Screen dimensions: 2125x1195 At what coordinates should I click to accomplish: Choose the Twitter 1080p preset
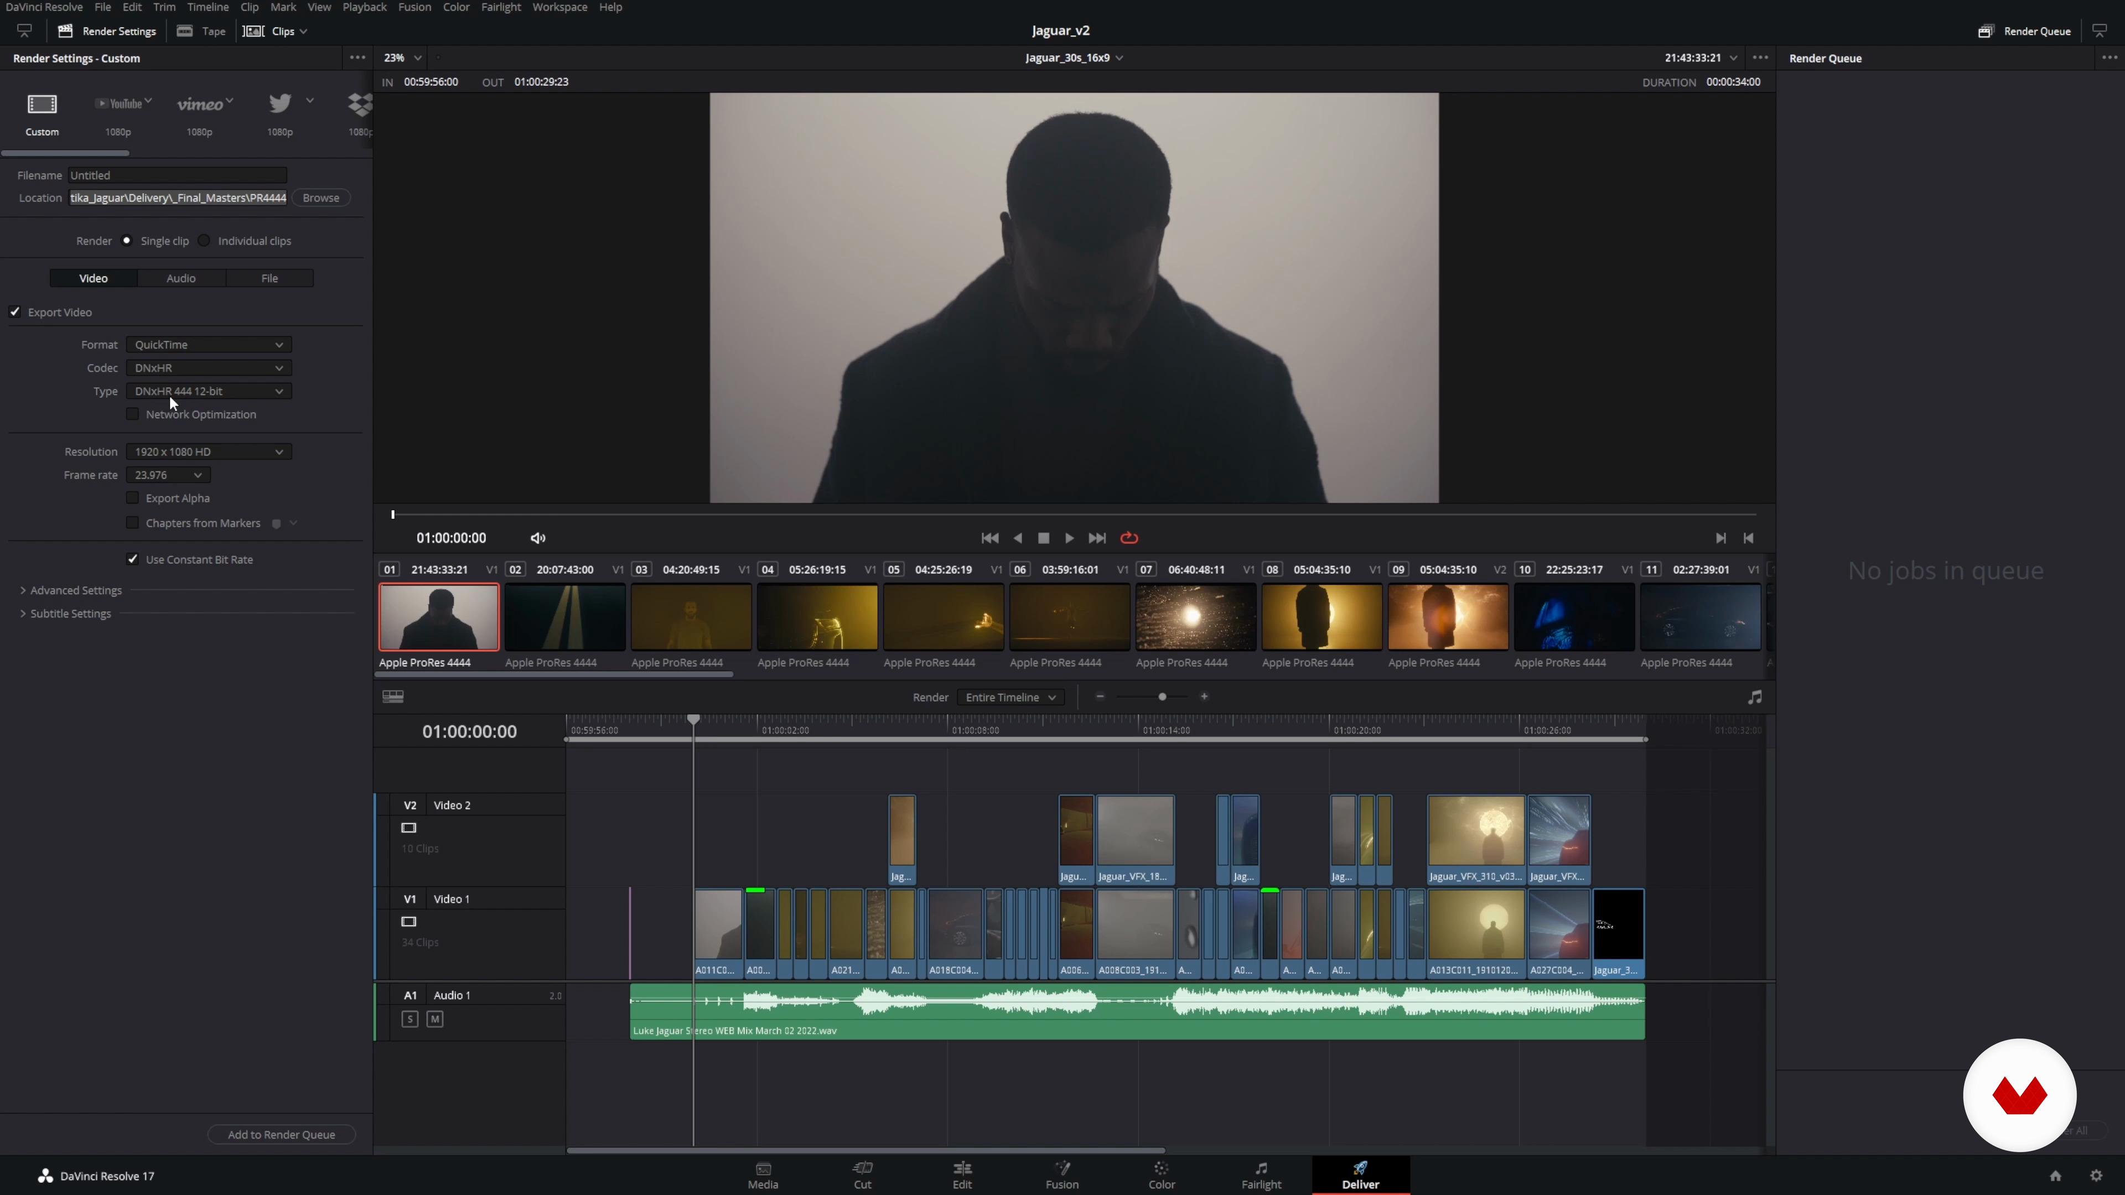coord(281,103)
